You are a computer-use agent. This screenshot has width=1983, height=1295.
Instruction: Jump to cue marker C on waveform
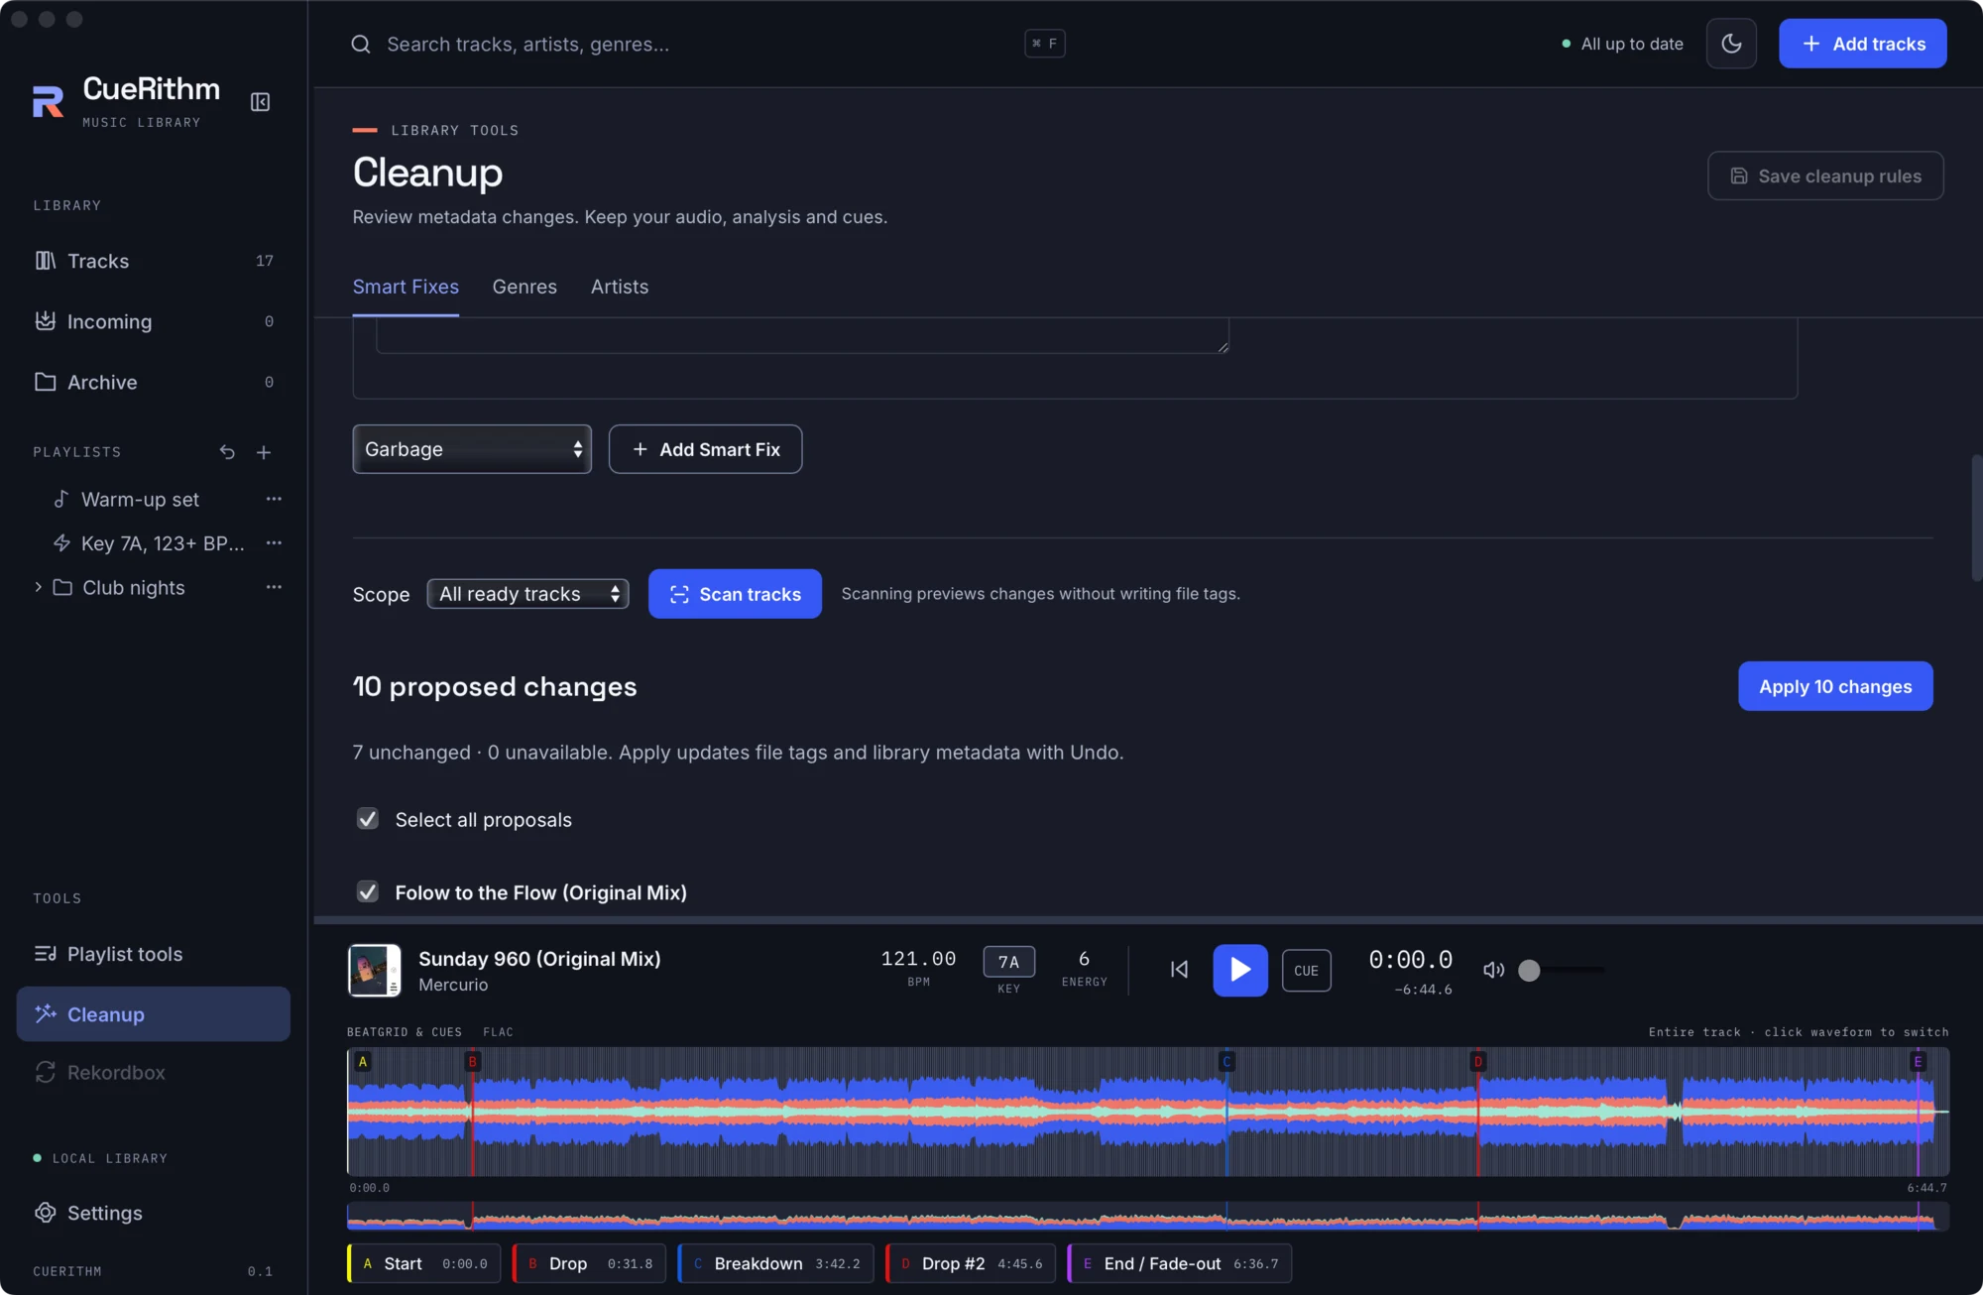tap(1226, 1062)
